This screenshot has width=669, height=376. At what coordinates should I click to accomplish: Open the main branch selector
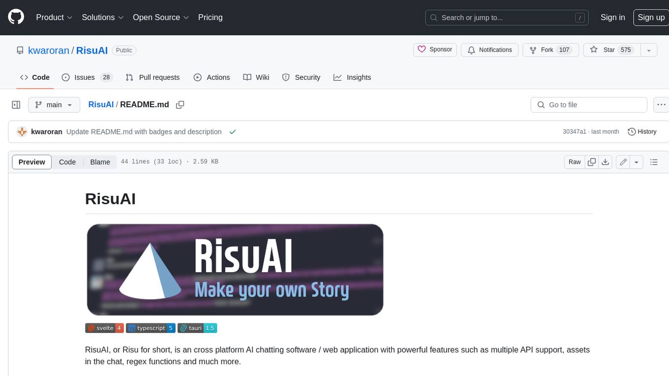54,105
